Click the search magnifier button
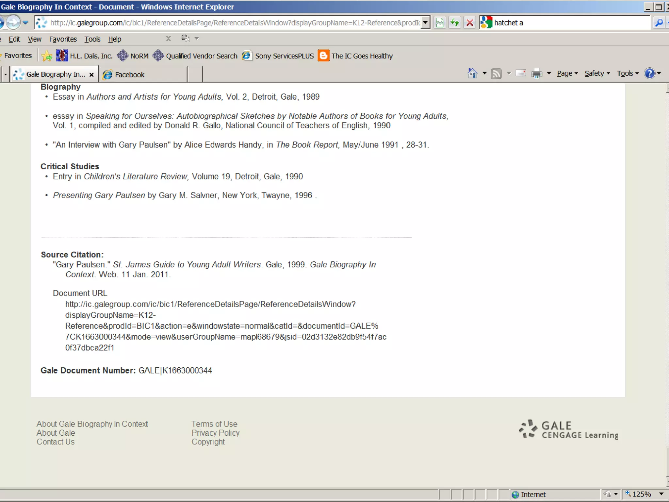Screen dimensions: 669x502 [659, 23]
